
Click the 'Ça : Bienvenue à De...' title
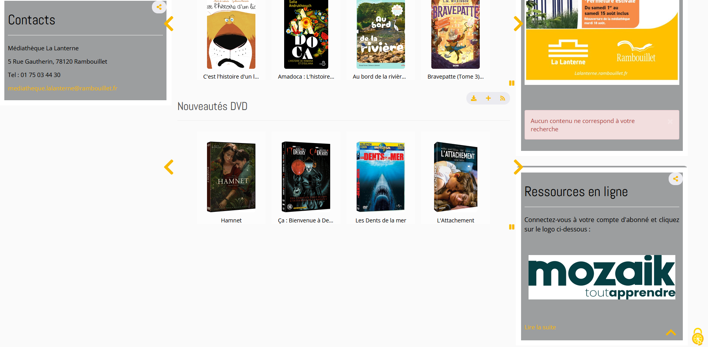[x=306, y=220]
